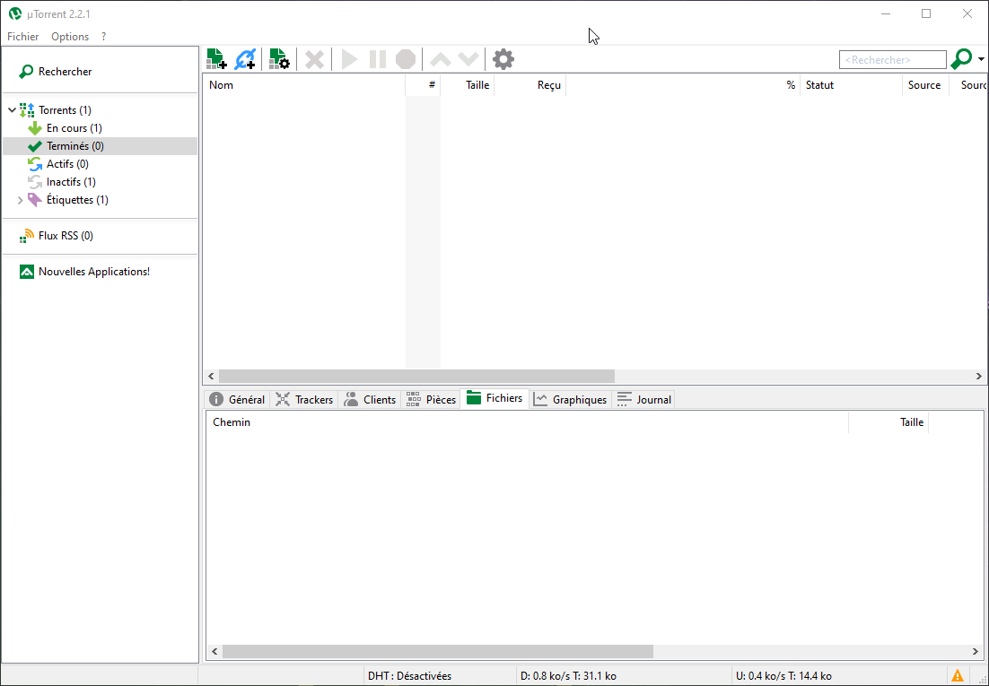The image size is (989, 686).
Task: Switch to the Trackers tab
Action: (304, 399)
